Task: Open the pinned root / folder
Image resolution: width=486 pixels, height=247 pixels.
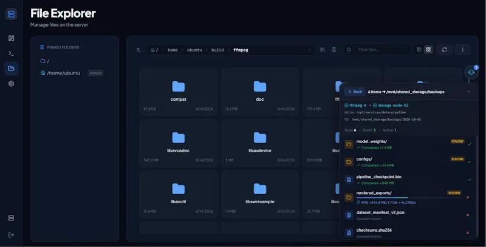Action: click(45, 61)
